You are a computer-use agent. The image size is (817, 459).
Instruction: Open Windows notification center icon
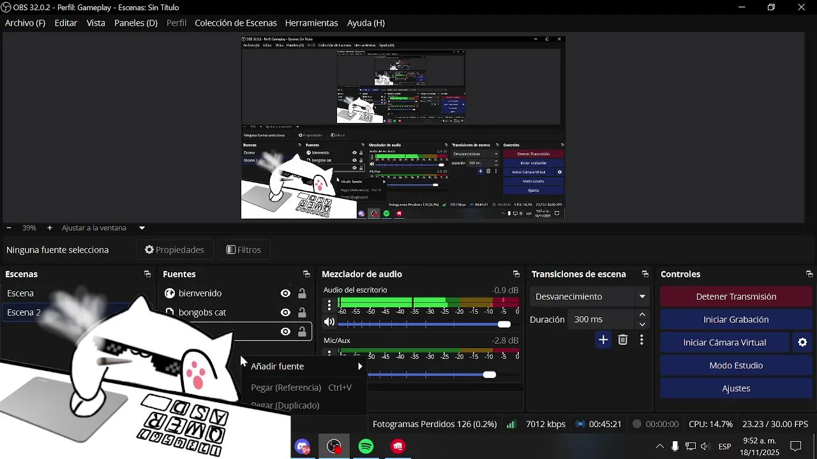click(796, 446)
